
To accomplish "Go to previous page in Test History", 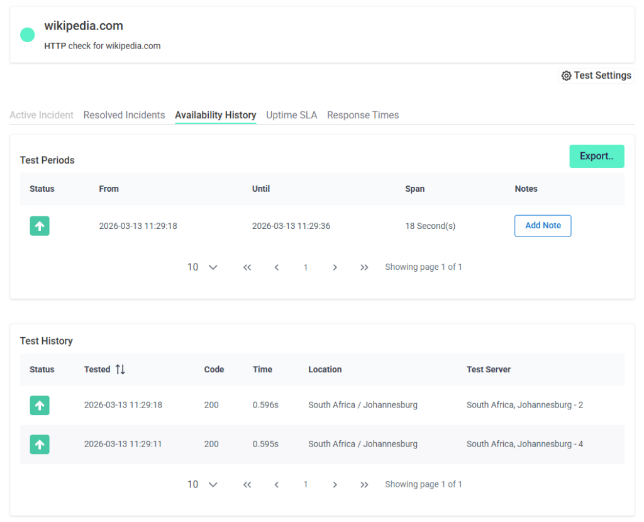I will [277, 484].
